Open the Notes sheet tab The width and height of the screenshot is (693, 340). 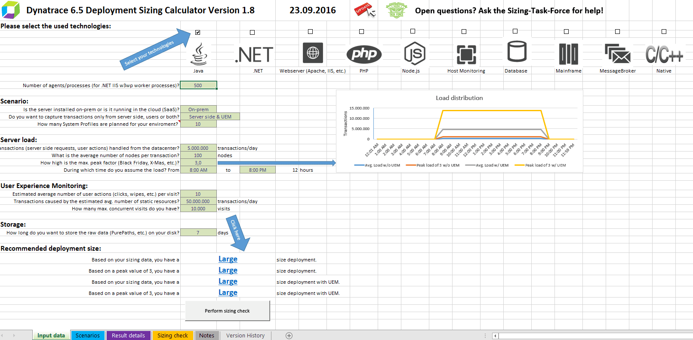click(207, 335)
